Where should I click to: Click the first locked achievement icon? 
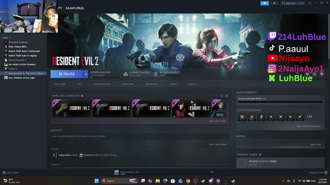242,117
